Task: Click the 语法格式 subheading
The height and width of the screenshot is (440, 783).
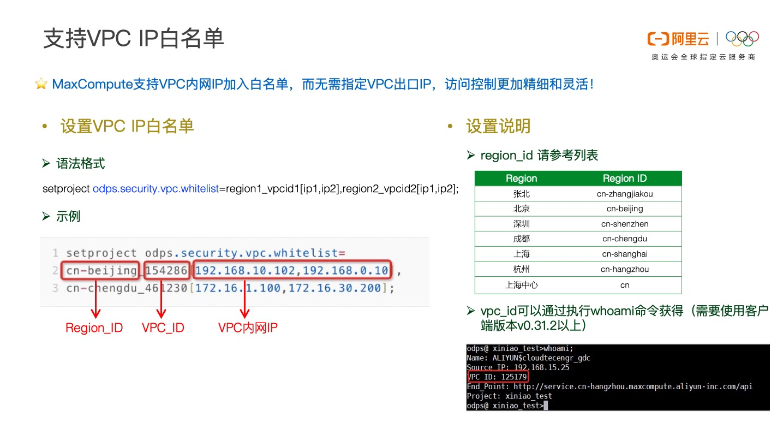Action: [81, 163]
